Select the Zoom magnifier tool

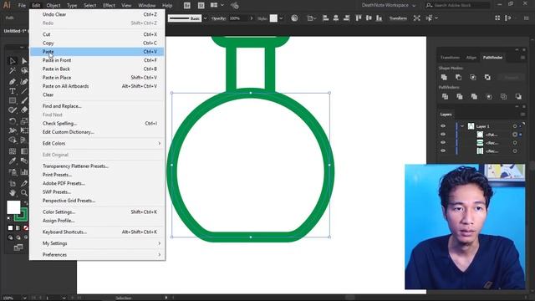pos(24,193)
